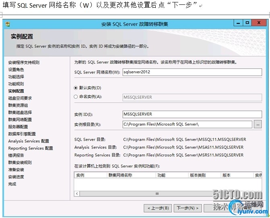Image resolution: width=270 pixels, height=218 pixels.
Task: Click the Analysis Services directory path MSAS11.MSSQLSERVER
Action: pos(183,147)
